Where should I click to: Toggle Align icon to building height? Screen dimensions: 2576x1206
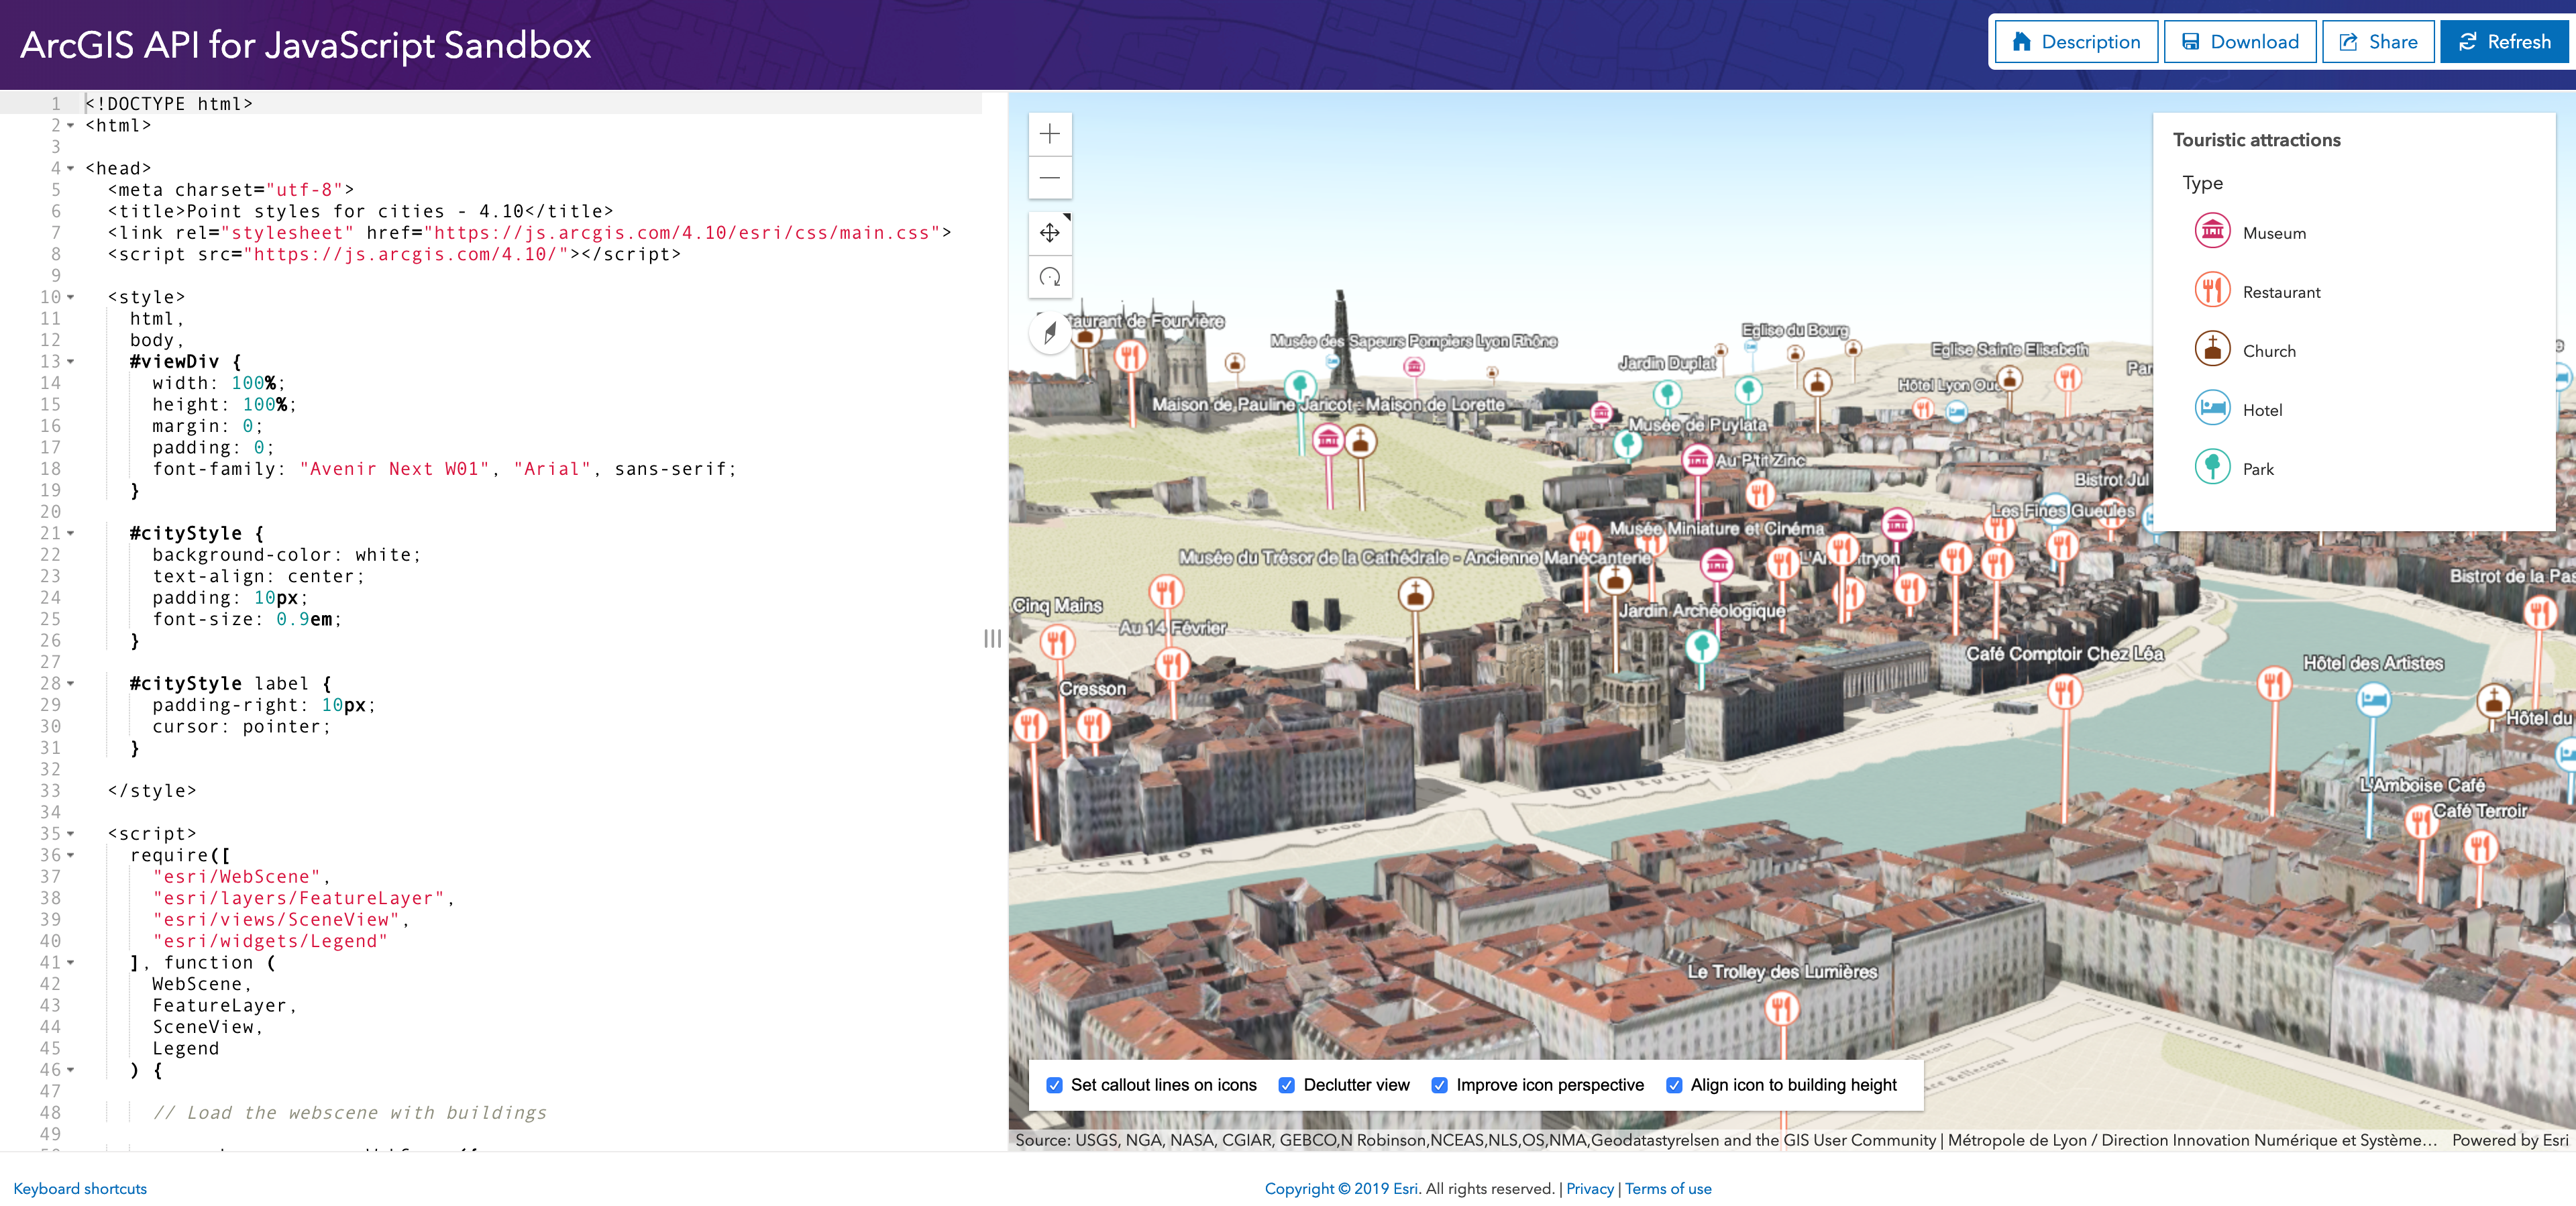coord(1674,1085)
